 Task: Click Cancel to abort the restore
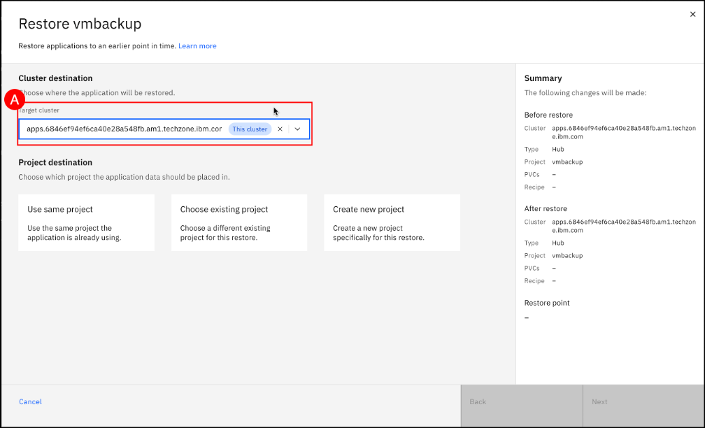[x=30, y=402]
